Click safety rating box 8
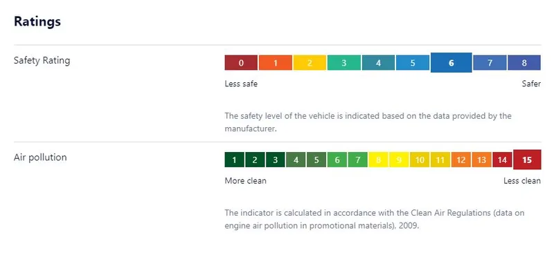Viewport: 554px width, 264px height. [524, 63]
